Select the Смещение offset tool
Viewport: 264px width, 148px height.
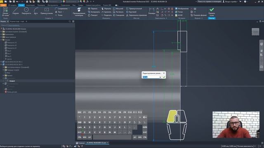118,15
